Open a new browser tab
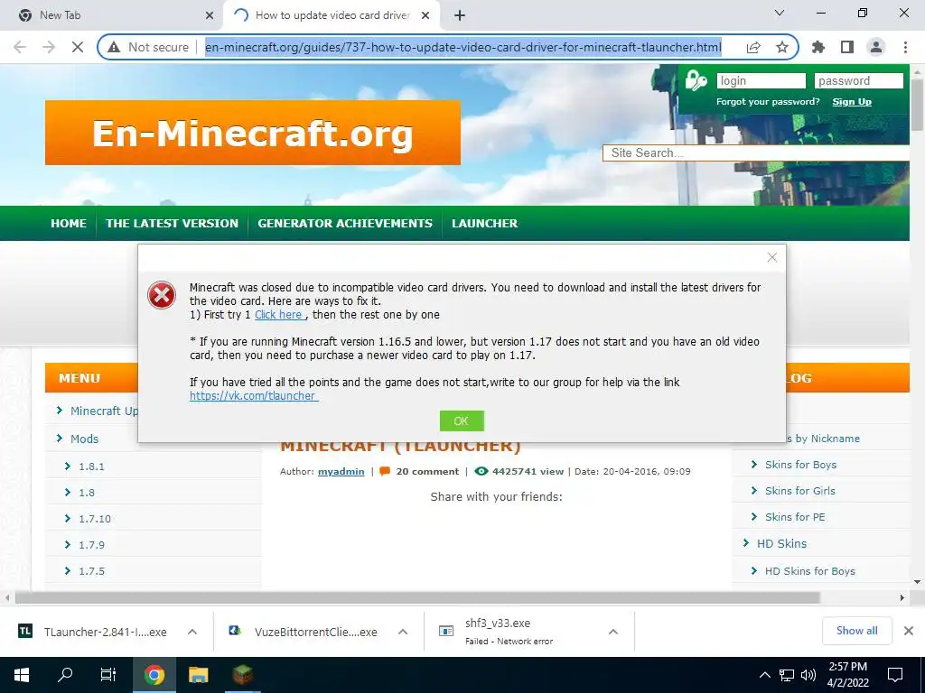 [x=460, y=15]
